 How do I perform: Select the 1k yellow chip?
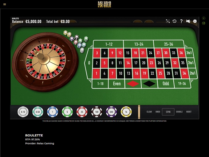coord(126,112)
